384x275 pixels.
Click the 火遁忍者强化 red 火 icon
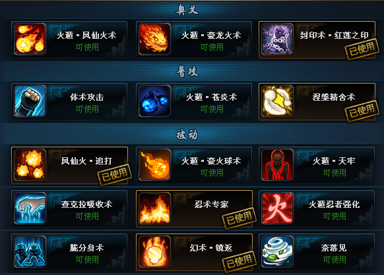[x=277, y=208]
